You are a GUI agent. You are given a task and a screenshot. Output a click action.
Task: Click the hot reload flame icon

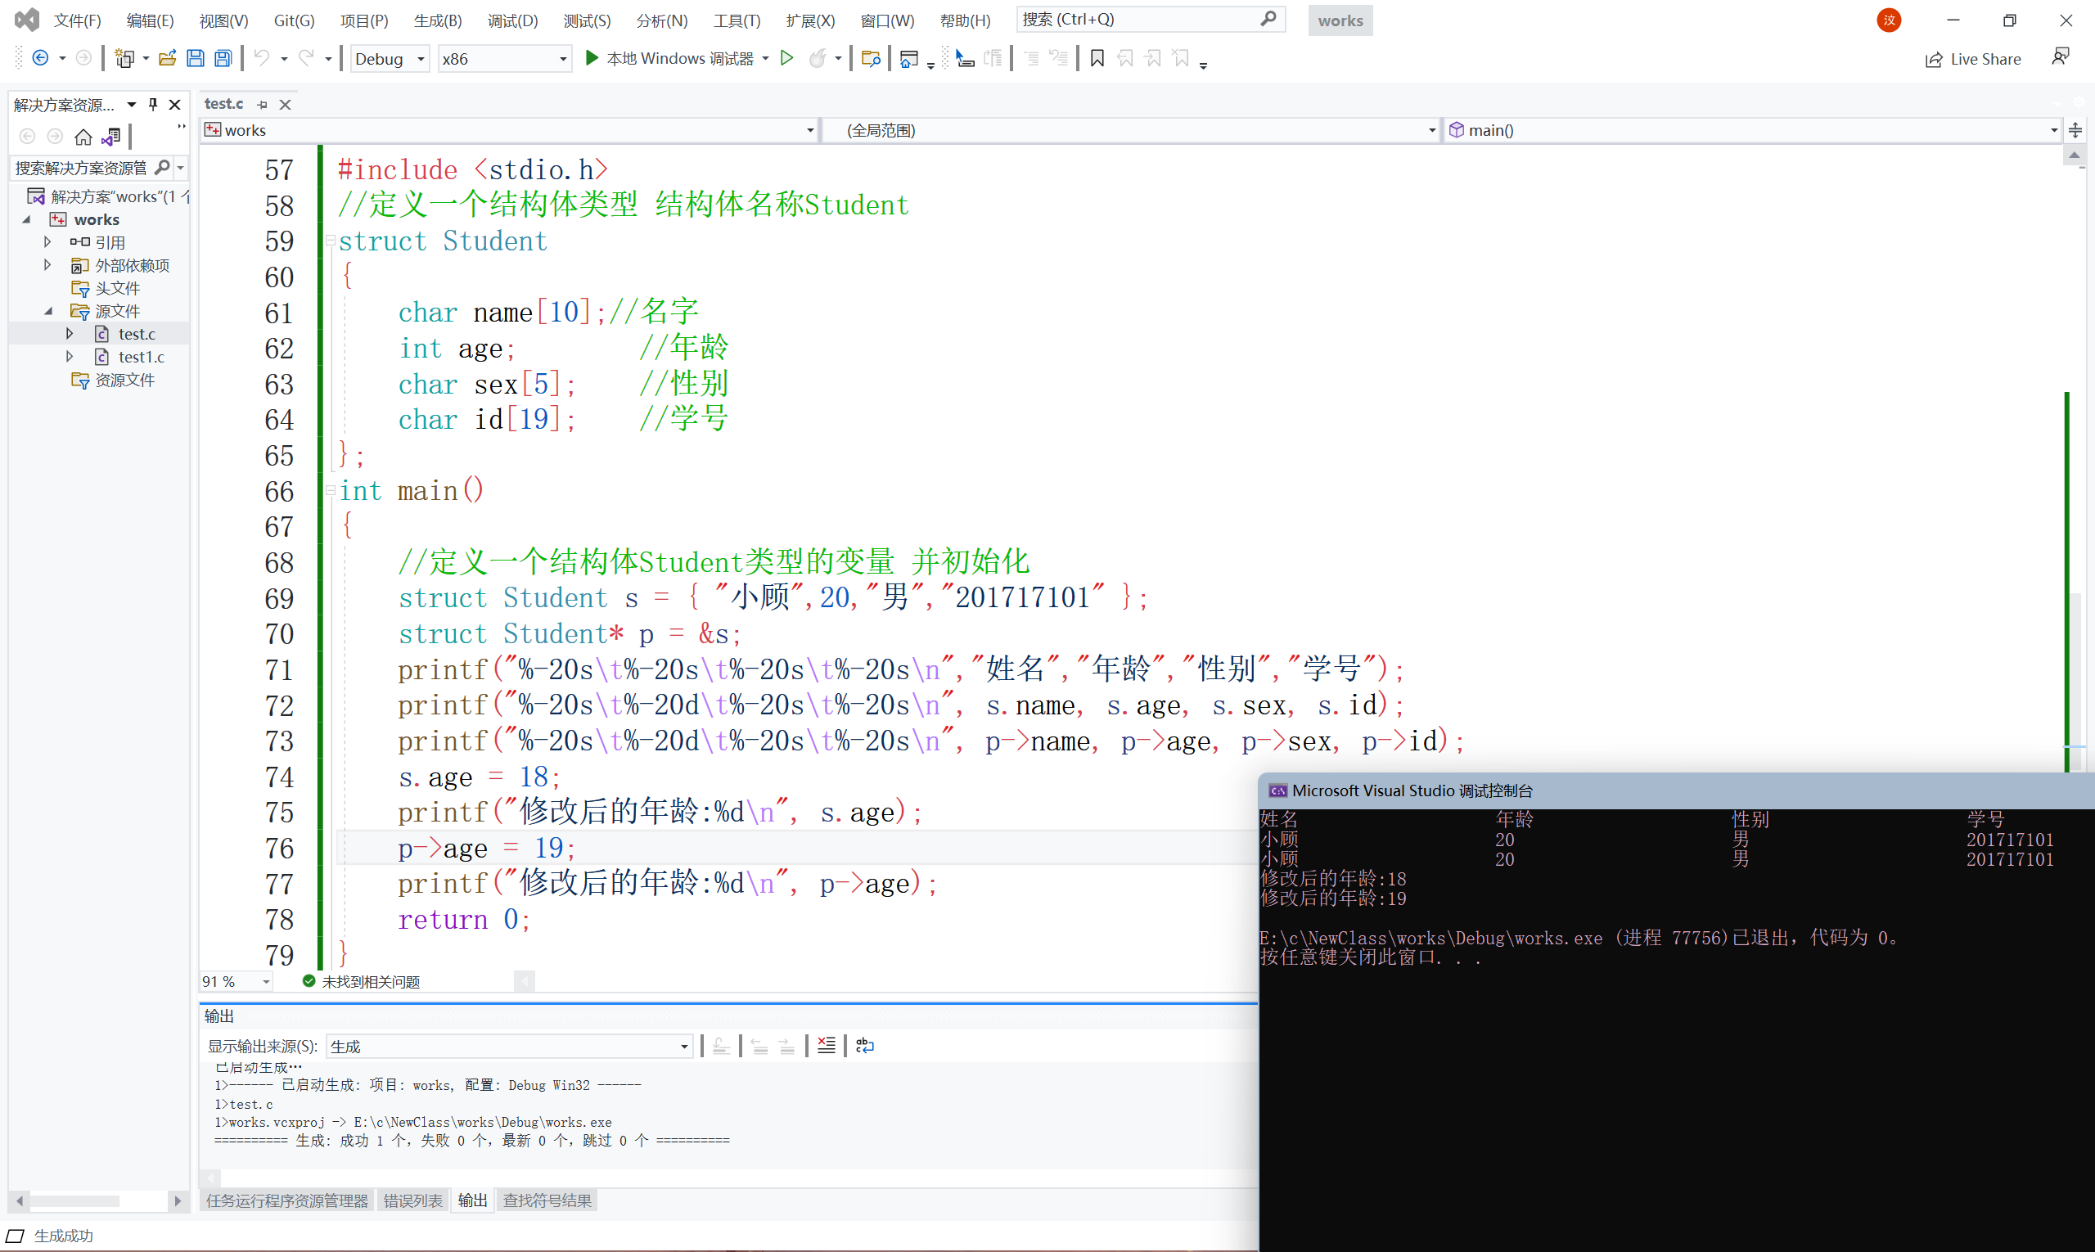click(817, 58)
